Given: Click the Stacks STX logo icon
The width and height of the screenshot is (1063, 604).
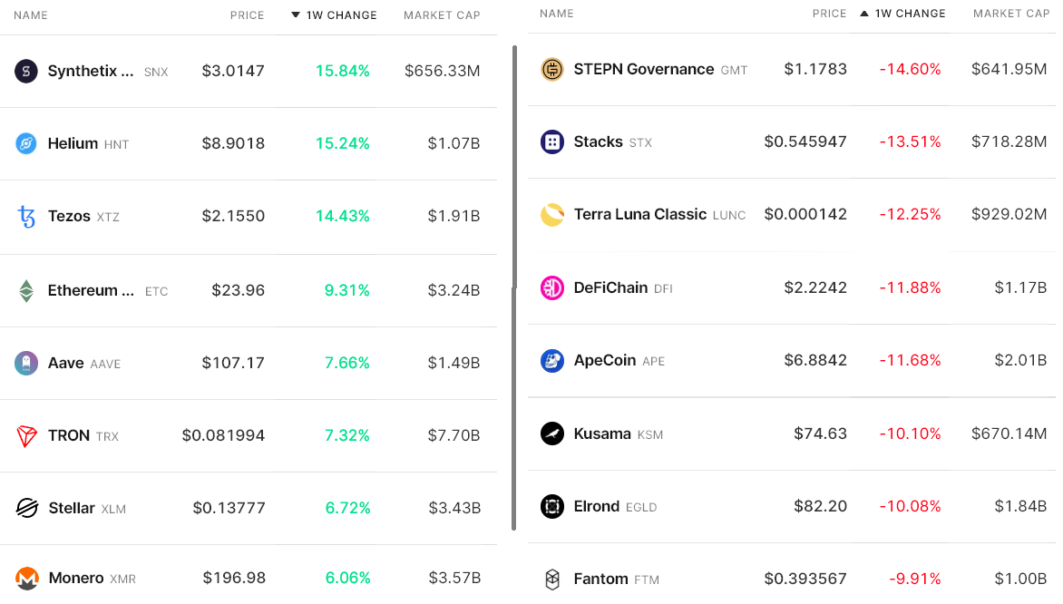Looking at the screenshot, I should 552,142.
